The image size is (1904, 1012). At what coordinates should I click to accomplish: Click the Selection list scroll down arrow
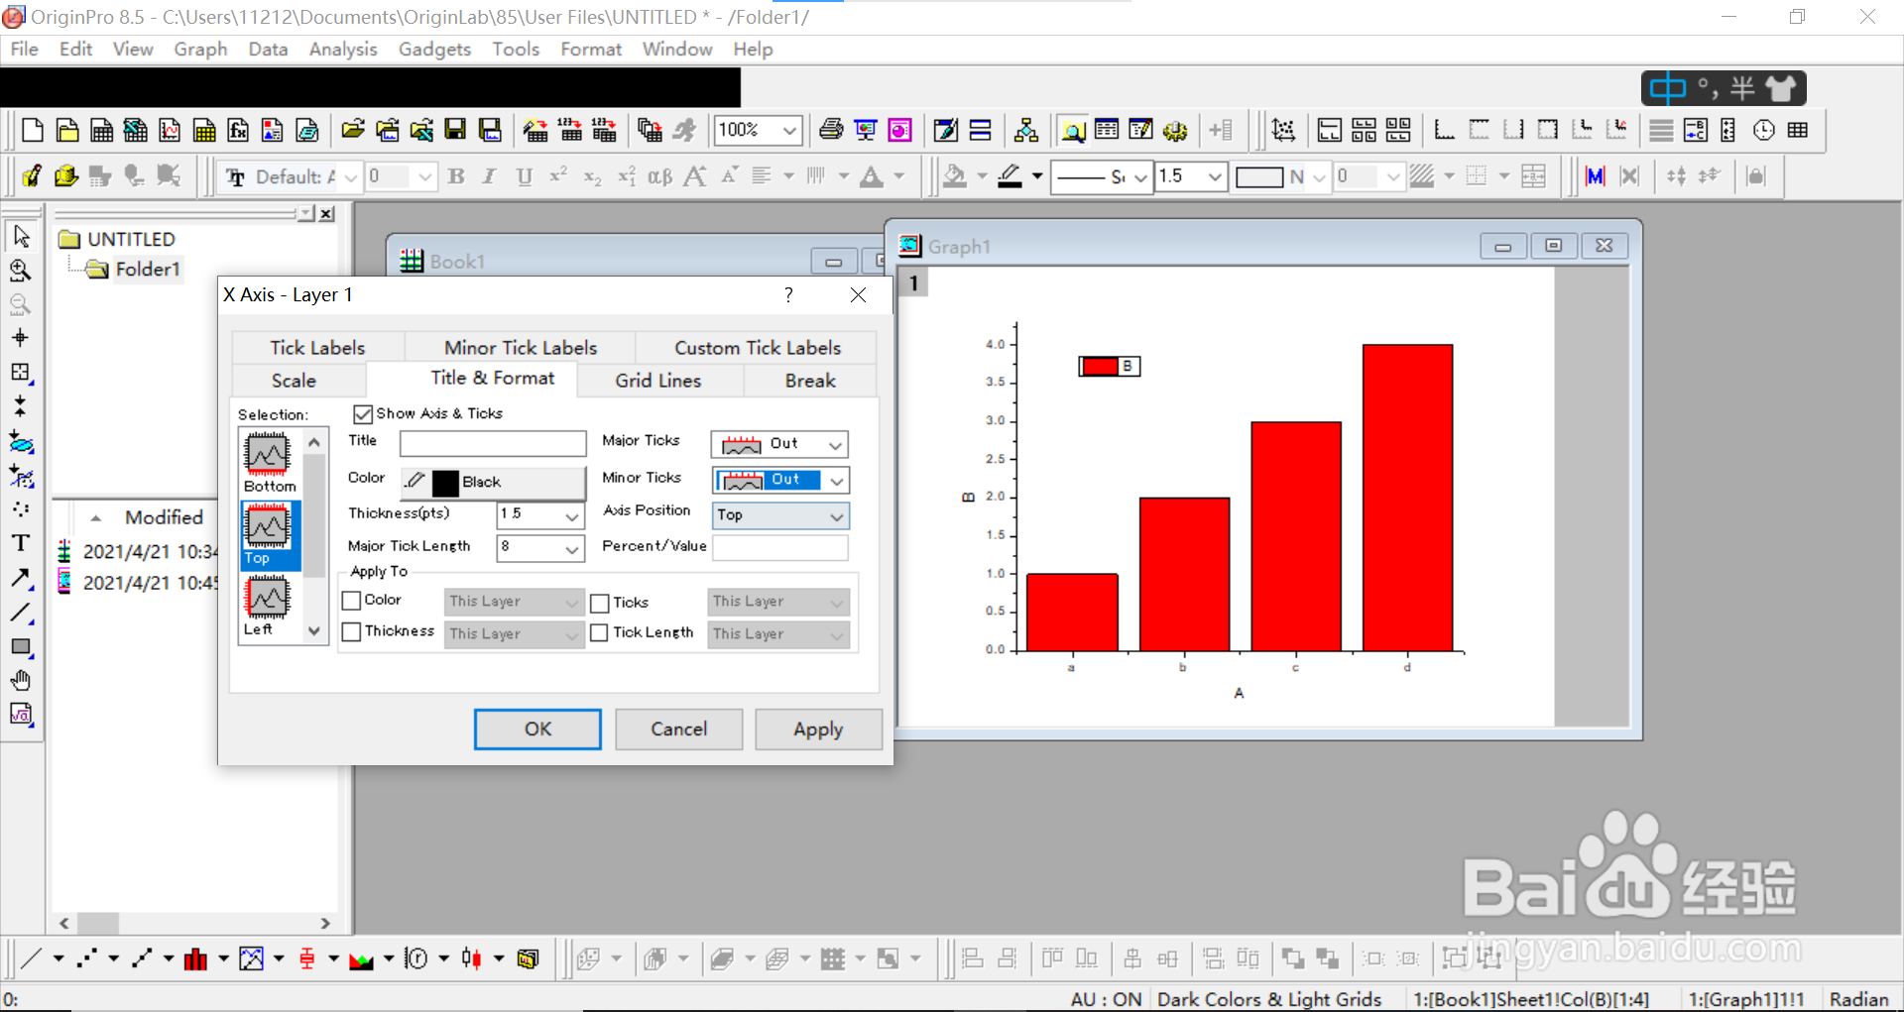[314, 631]
